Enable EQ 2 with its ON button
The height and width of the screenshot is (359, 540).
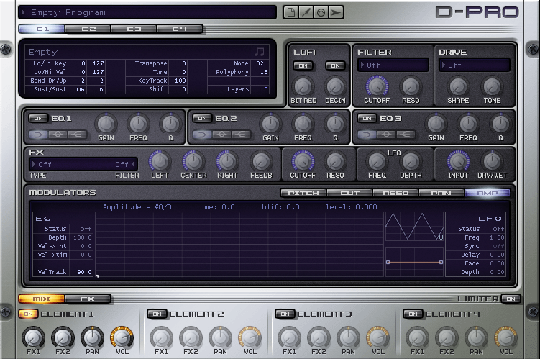[203, 119]
